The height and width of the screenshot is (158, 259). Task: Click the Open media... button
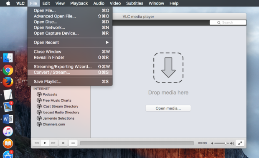[168, 108]
